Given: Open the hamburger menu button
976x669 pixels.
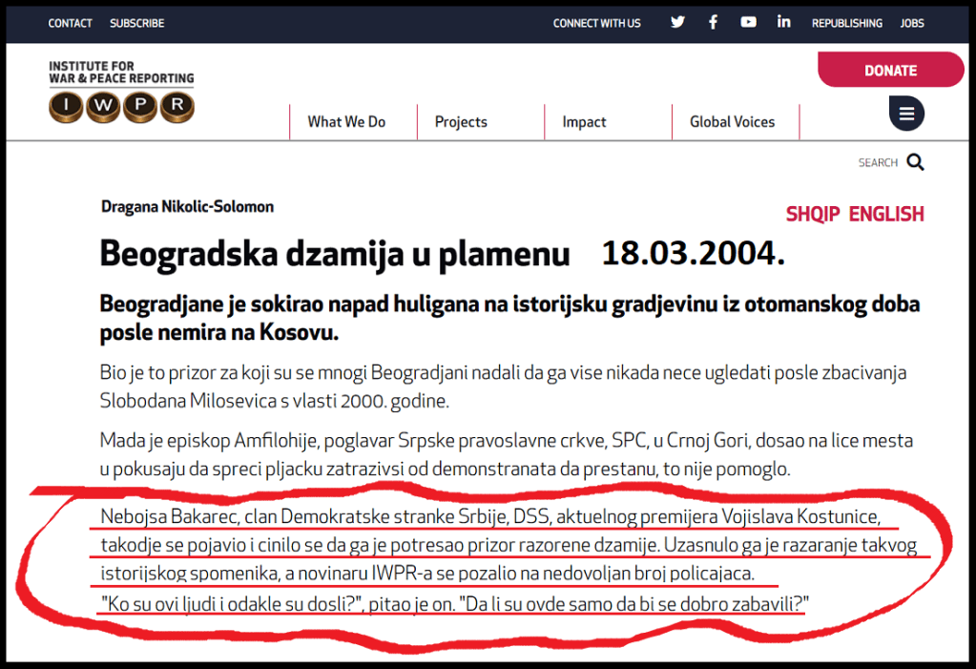Looking at the screenshot, I should (x=906, y=115).
